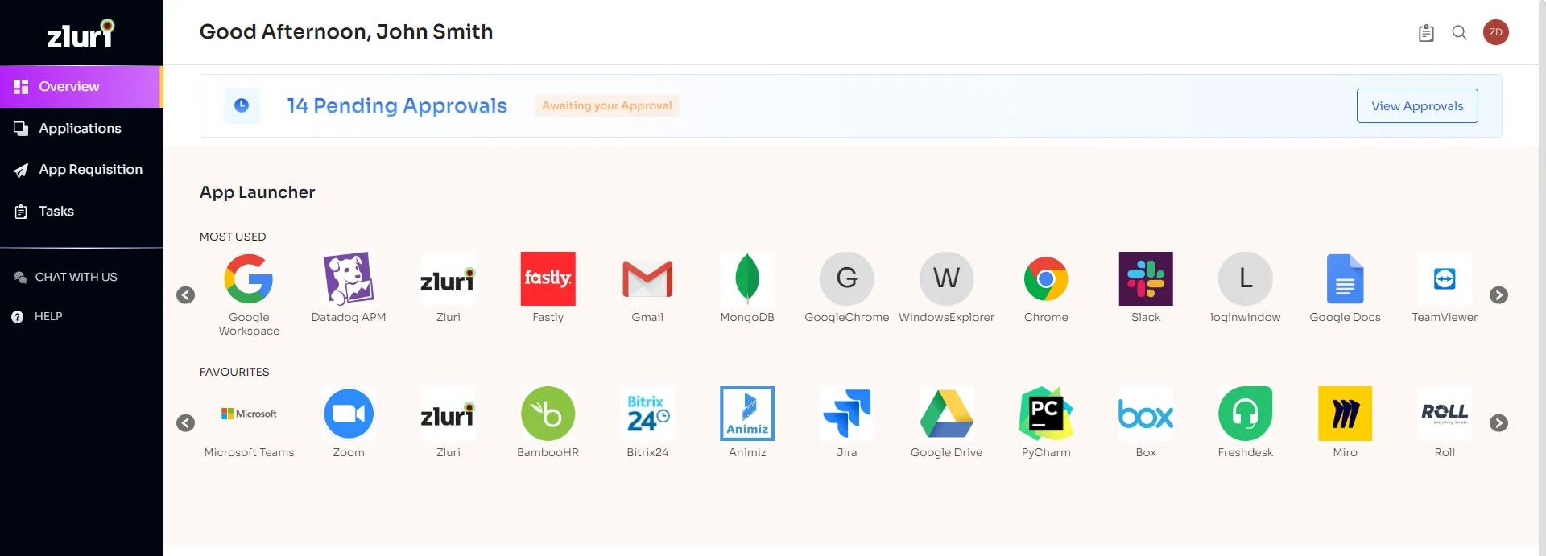Show next Most Used apps arrow
The height and width of the screenshot is (556, 1546).
pos(1498,295)
